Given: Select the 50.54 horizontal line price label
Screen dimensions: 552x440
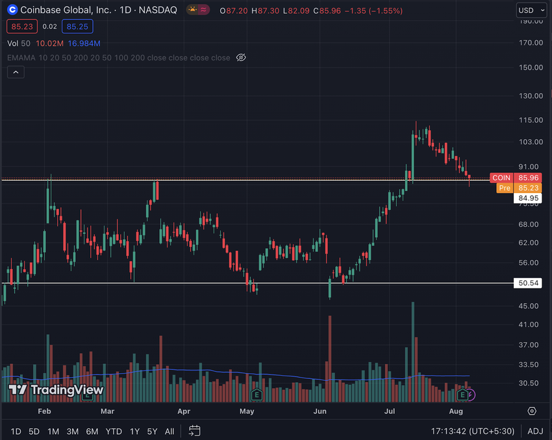Looking at the screenshot, I should pos(528,283).
